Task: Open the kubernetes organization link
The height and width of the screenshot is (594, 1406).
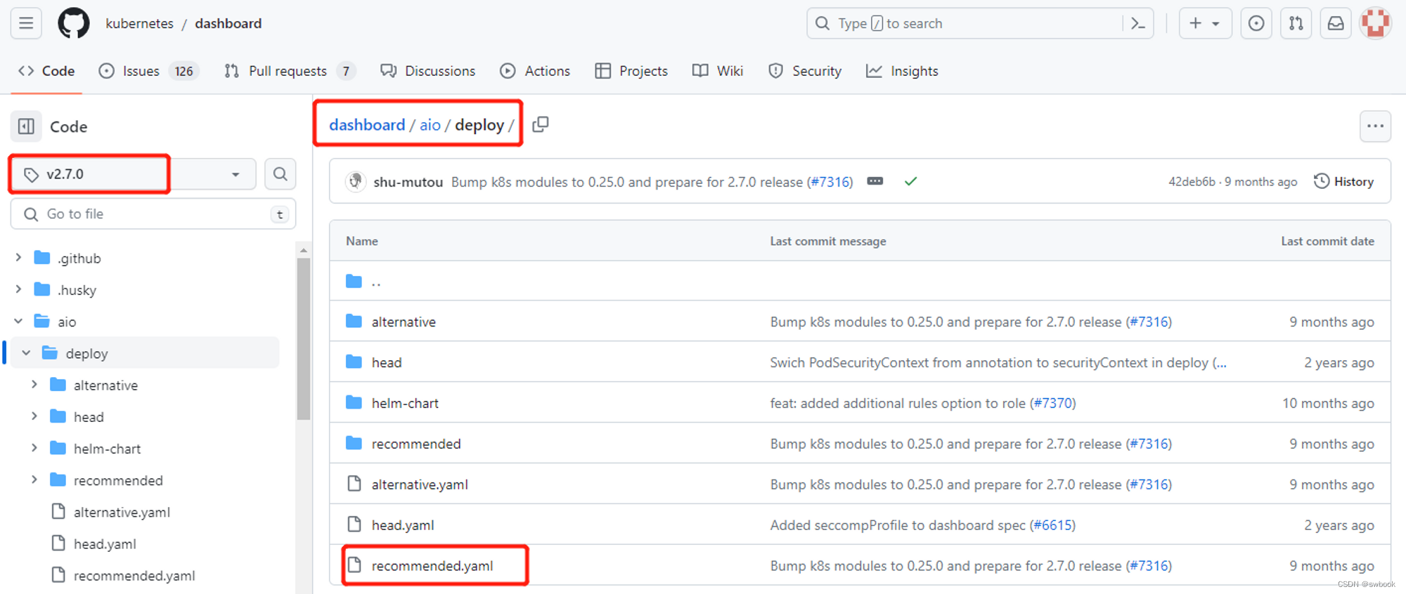Action: 139,23
